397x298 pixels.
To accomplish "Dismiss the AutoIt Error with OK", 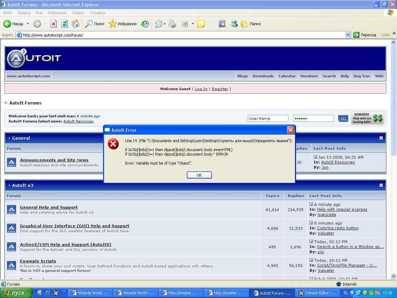I will click(199, 175).
